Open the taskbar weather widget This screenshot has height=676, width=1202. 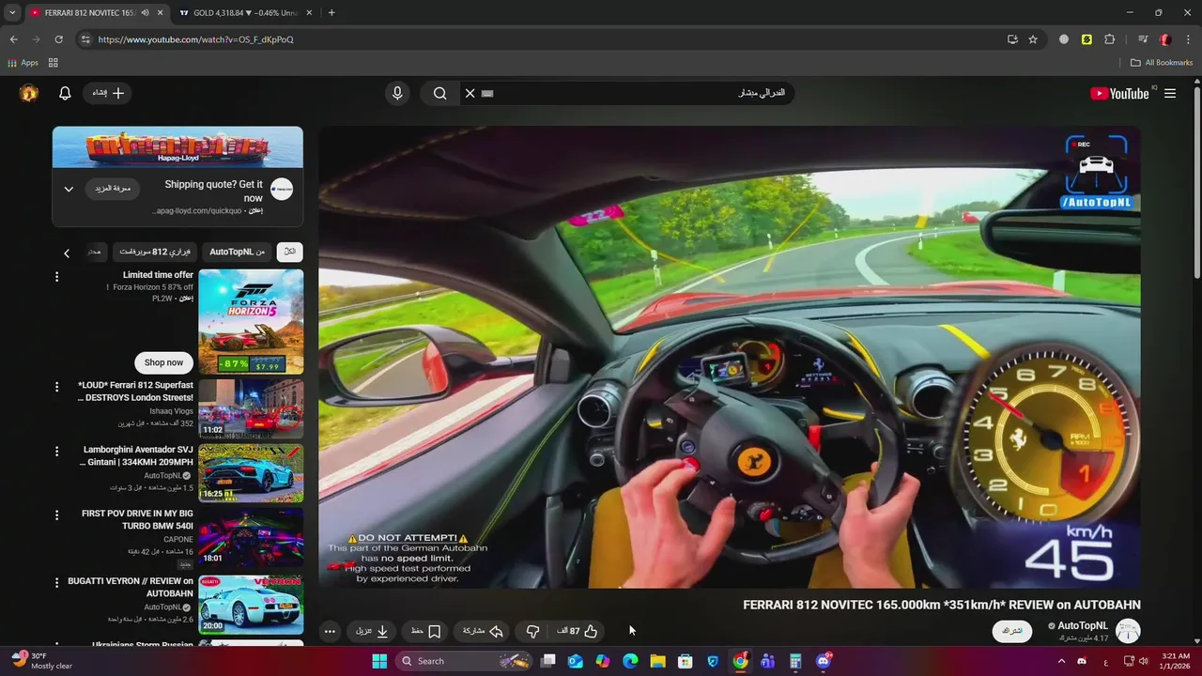click(42, 661)
